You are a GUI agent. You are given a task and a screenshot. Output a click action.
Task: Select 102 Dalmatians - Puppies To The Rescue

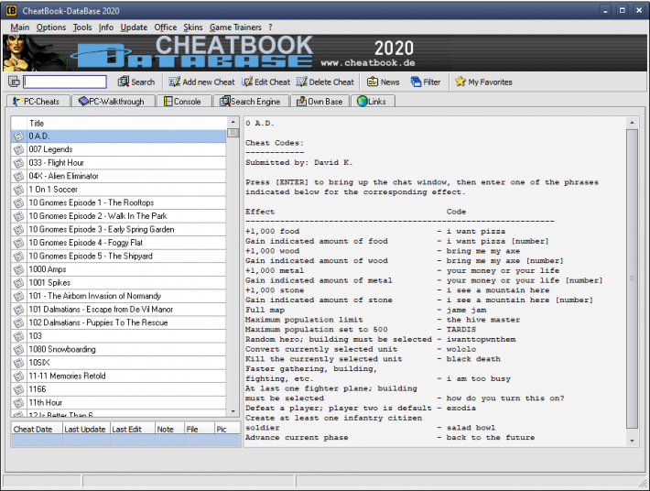[x=119, y=322]
